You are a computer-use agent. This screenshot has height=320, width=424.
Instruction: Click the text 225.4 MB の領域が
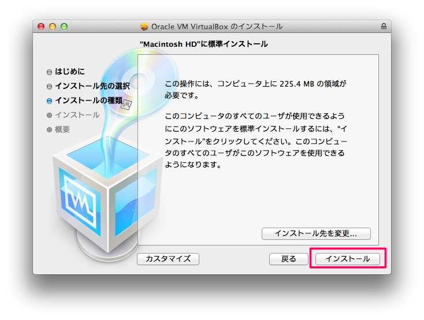(313, 84)
